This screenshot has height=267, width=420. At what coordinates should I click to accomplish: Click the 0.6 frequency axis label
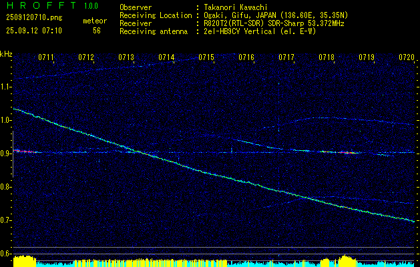[x=5, y=254]
